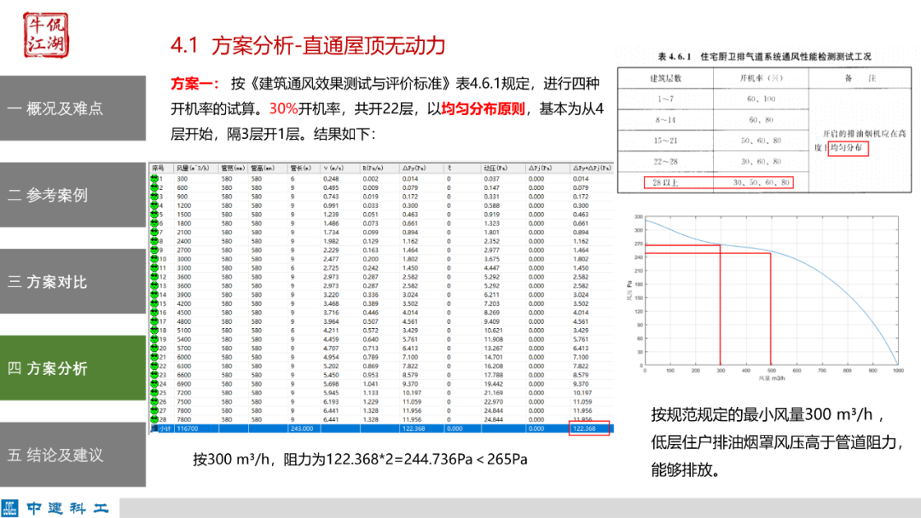Image resolution: width=921 pixels, height=518 pixels.
Task: Click the icon beside 小计 in the highlighted row
Action: (154, 429)
